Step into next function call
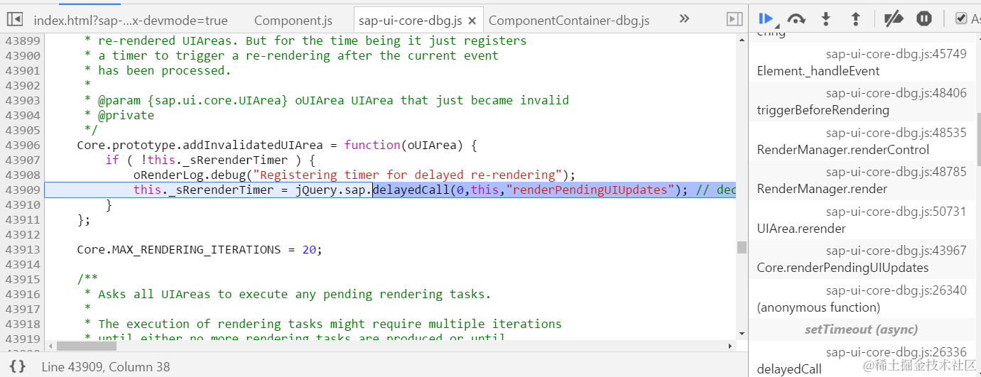This screenshot has width=981, height=377. [826, 19]
